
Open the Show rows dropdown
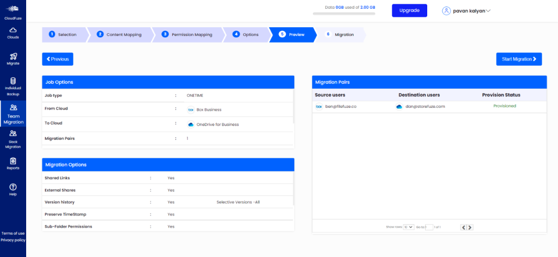tap(409, 227)
